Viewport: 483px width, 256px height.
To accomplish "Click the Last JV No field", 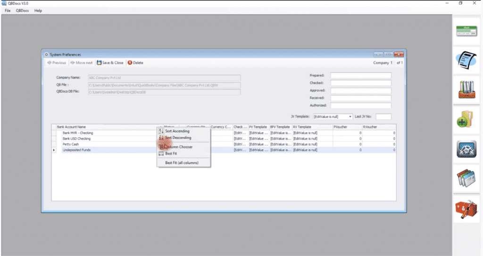I will 383,117.
